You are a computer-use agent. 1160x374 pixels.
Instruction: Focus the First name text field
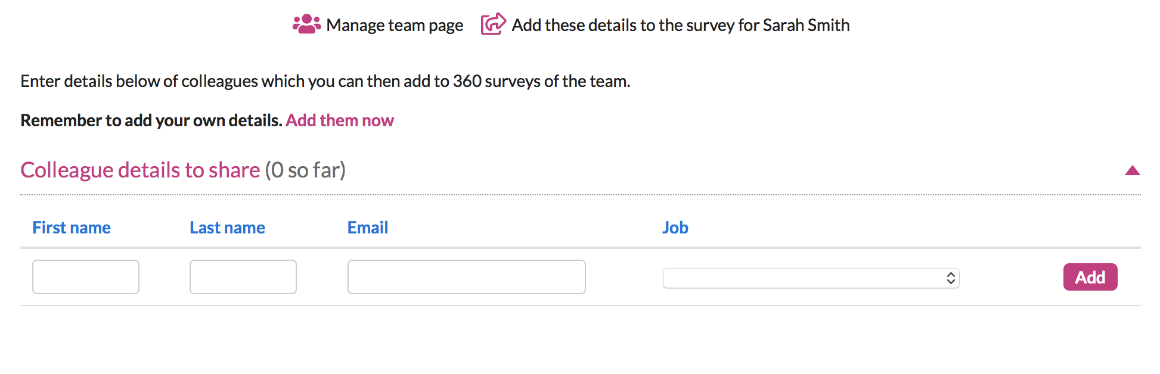pos(86,277)
